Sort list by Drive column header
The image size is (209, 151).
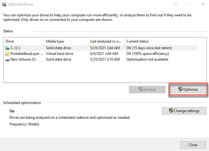[x=24, y=41]
